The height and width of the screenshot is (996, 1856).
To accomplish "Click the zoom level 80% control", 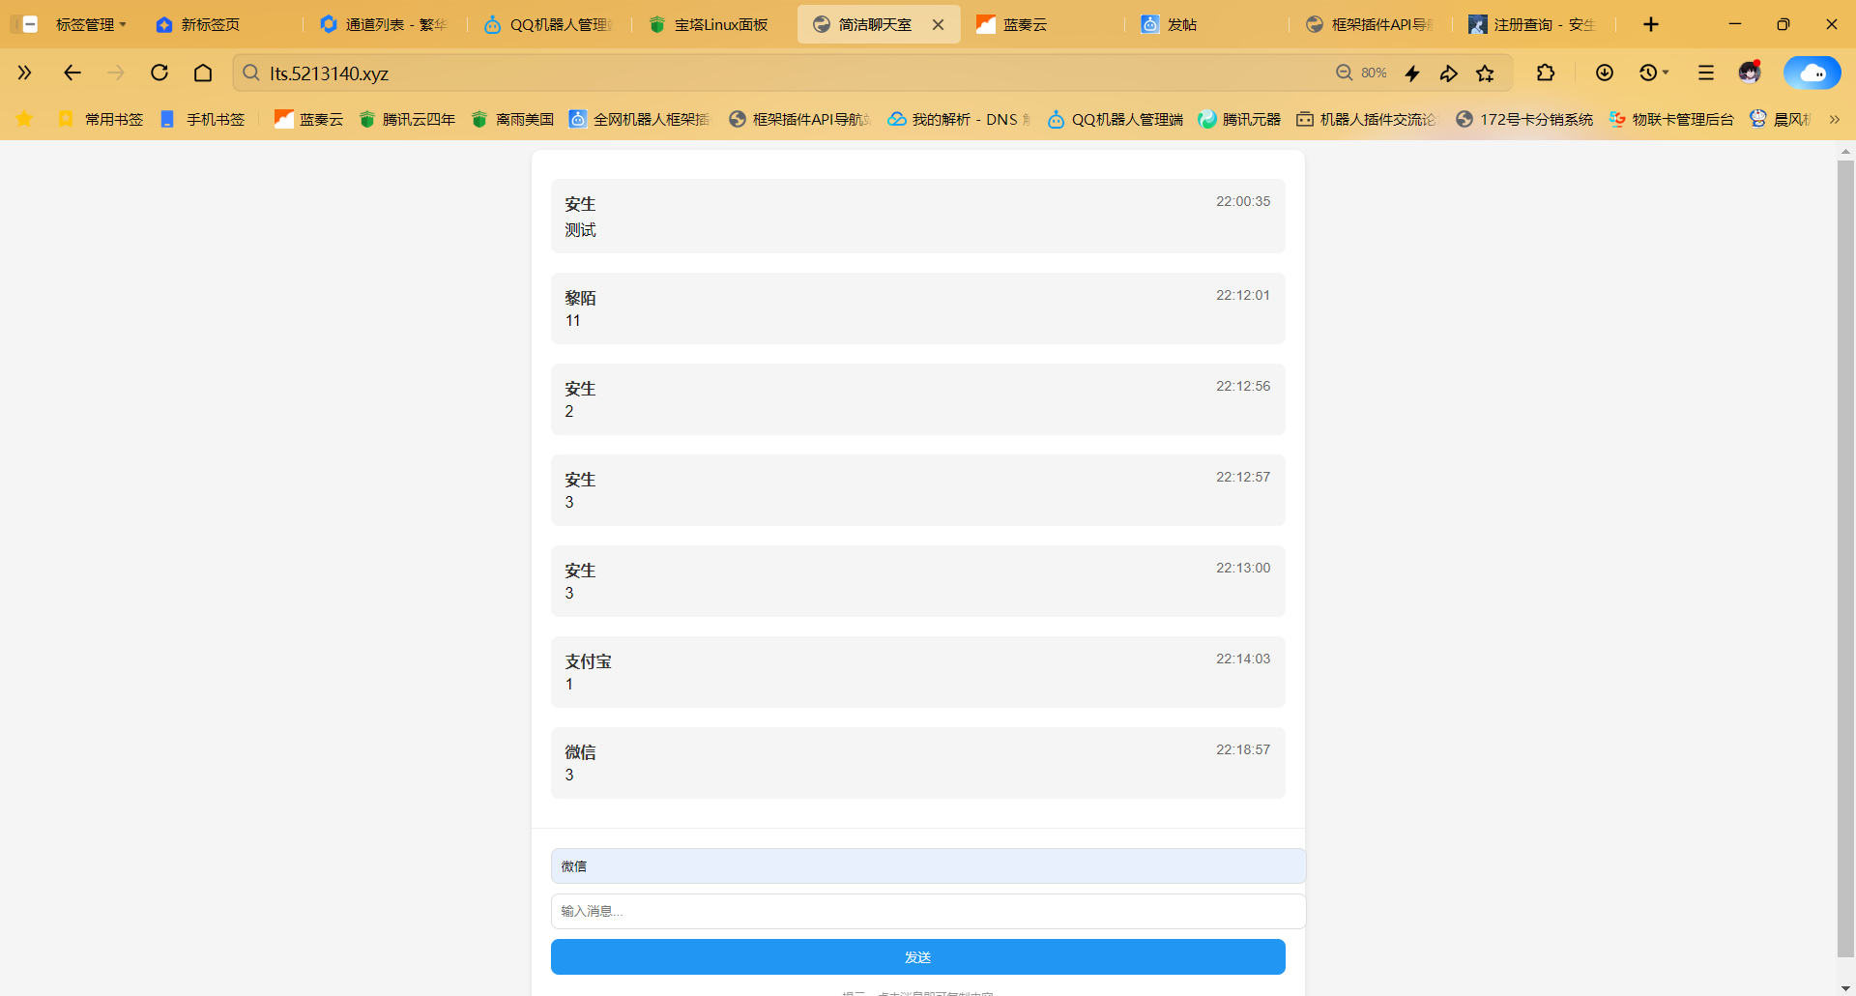I will tap(1361, 73).
